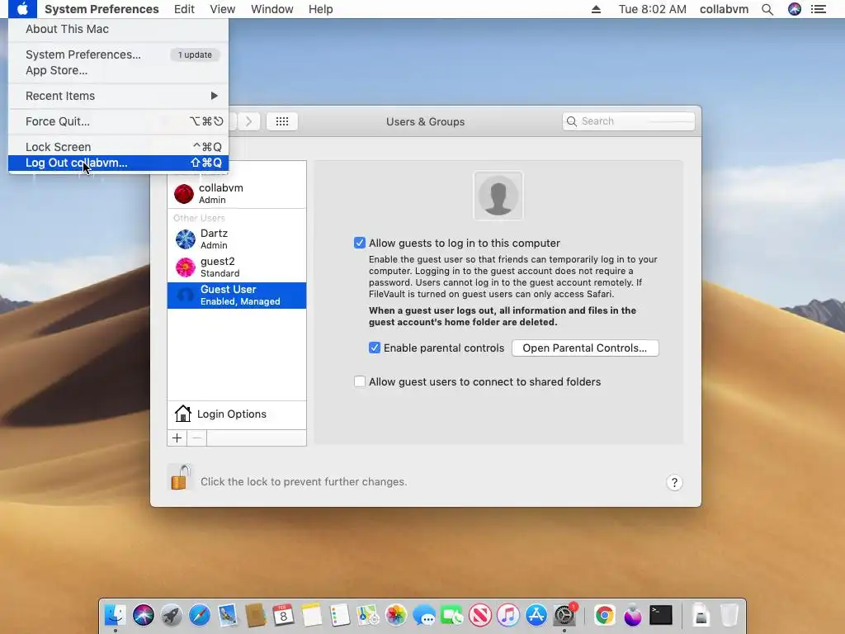Screen dimensions: 845x634
Task: Show all preferences grid button
Action: coord(282,121)
